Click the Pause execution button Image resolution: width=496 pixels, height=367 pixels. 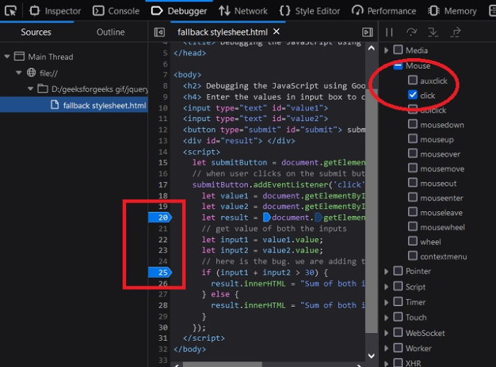click(389, 33)
